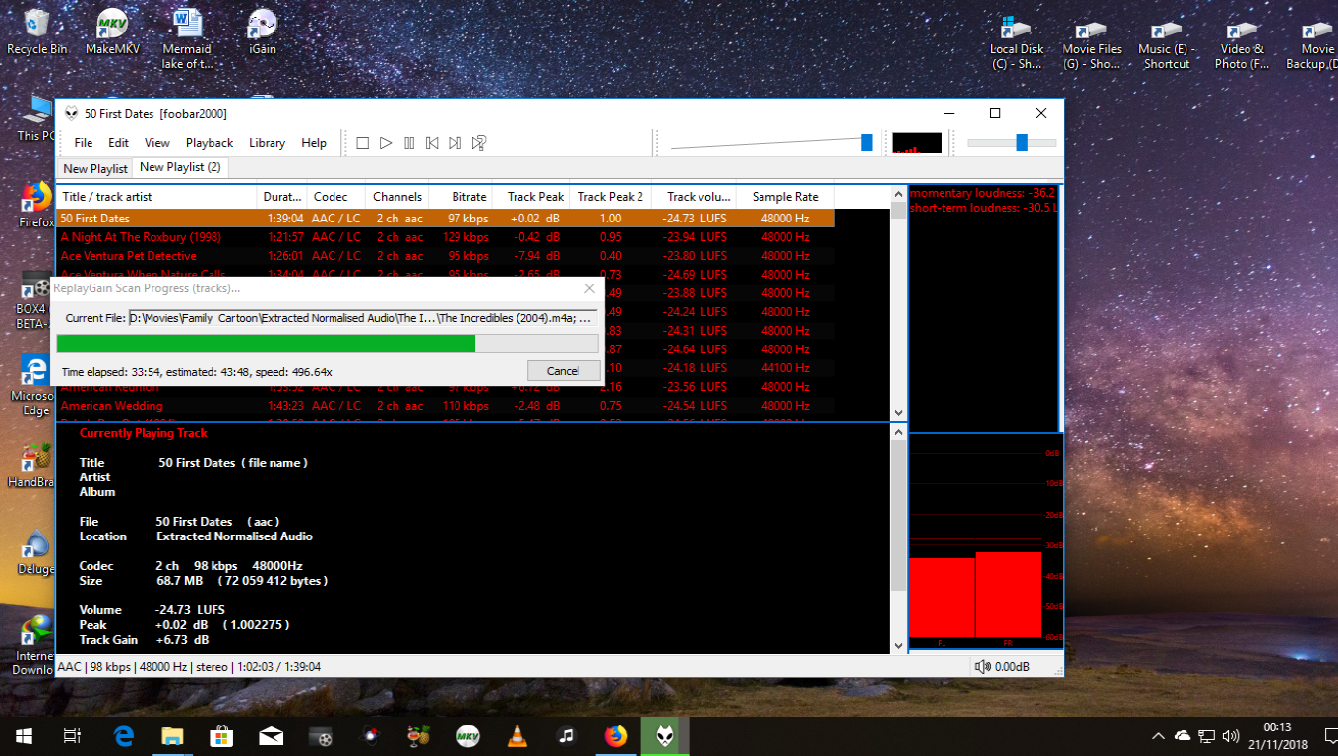The width and height of the screenshot is (1338, 756).
Task: Click the foobar2000 taskbar button
Action: pos(665,736)
